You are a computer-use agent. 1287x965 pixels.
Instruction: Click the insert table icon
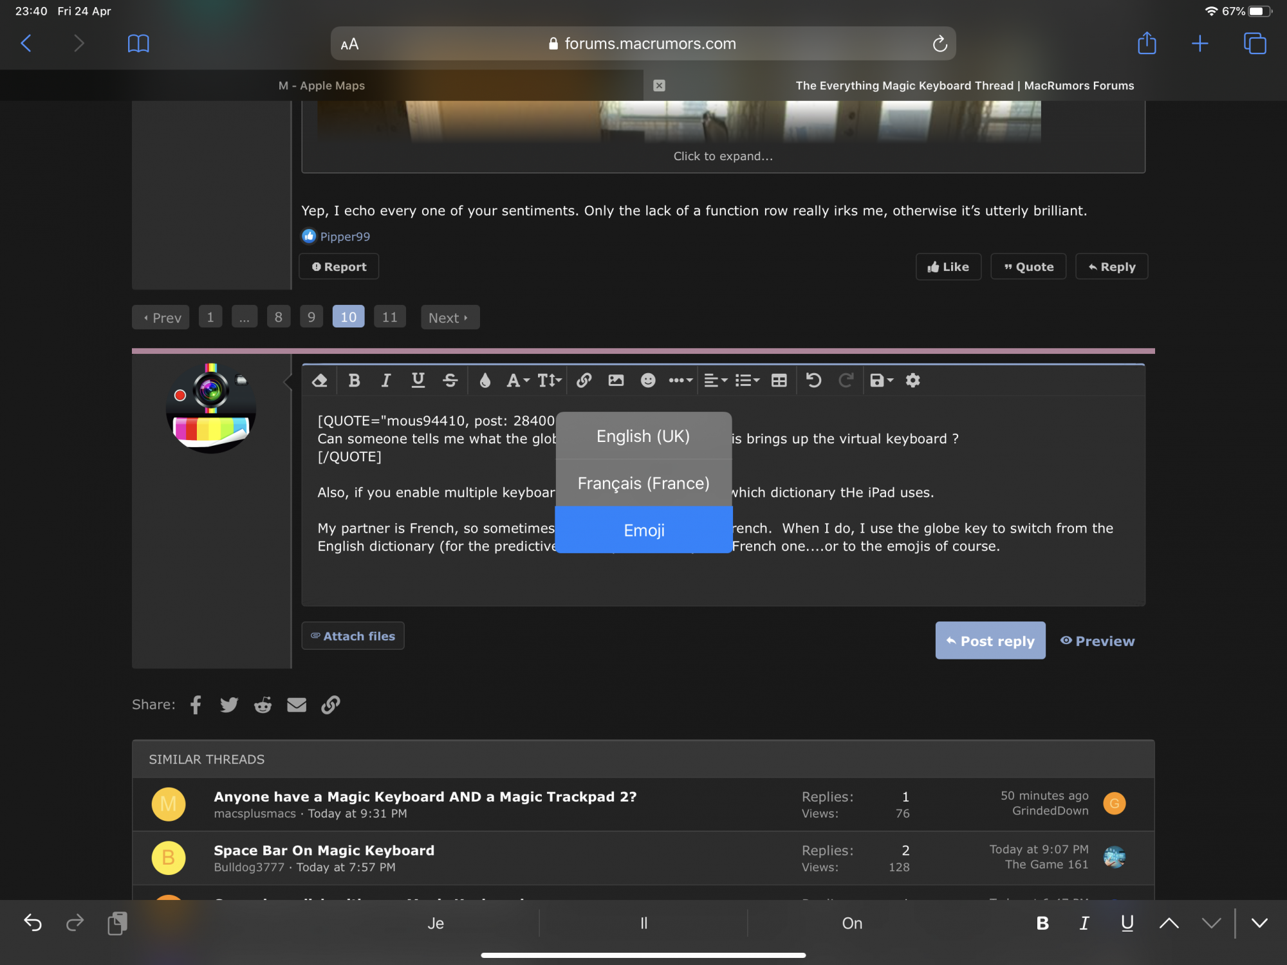[x=779, y=380]
